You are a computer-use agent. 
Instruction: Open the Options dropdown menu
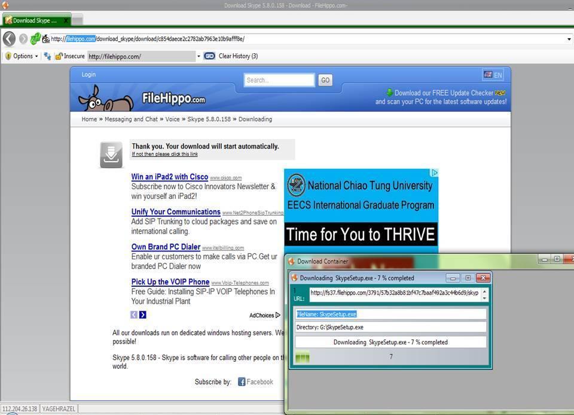[36, 56]
